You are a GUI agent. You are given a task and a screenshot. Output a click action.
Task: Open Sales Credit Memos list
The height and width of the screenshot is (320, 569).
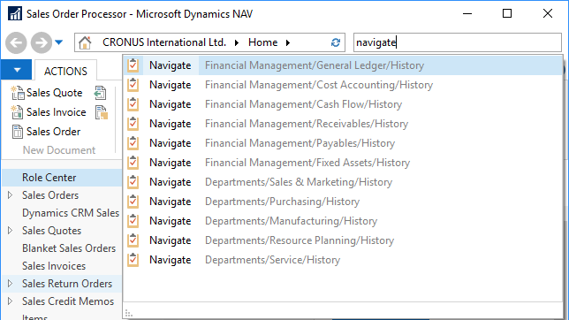68,301
